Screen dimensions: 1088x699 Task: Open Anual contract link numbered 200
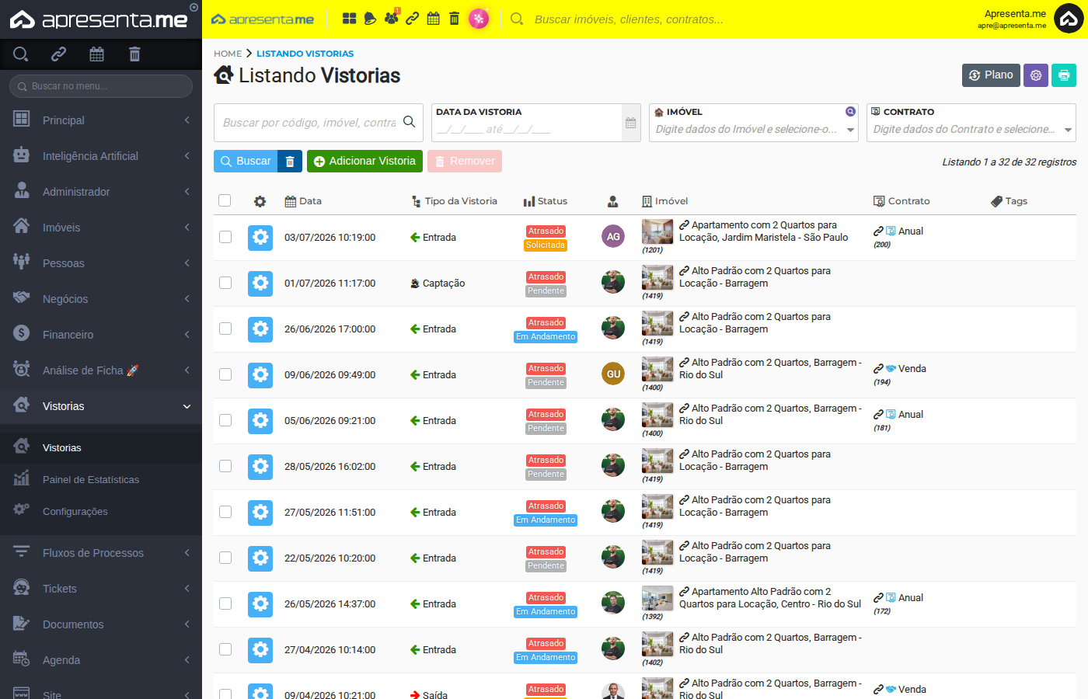pyautogui.click(x=898, y=231)
